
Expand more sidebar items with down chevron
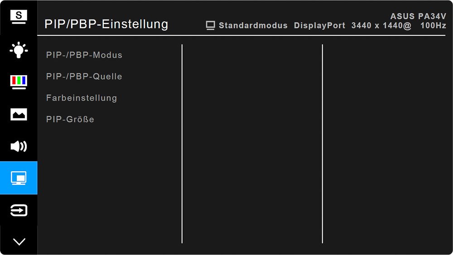coord(19,241)
